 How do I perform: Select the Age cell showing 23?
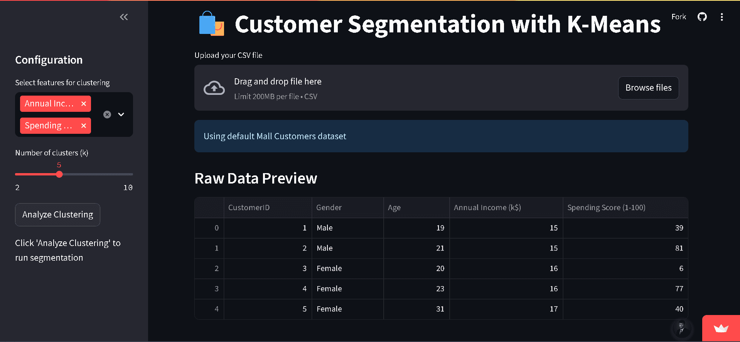pos(416,289)
